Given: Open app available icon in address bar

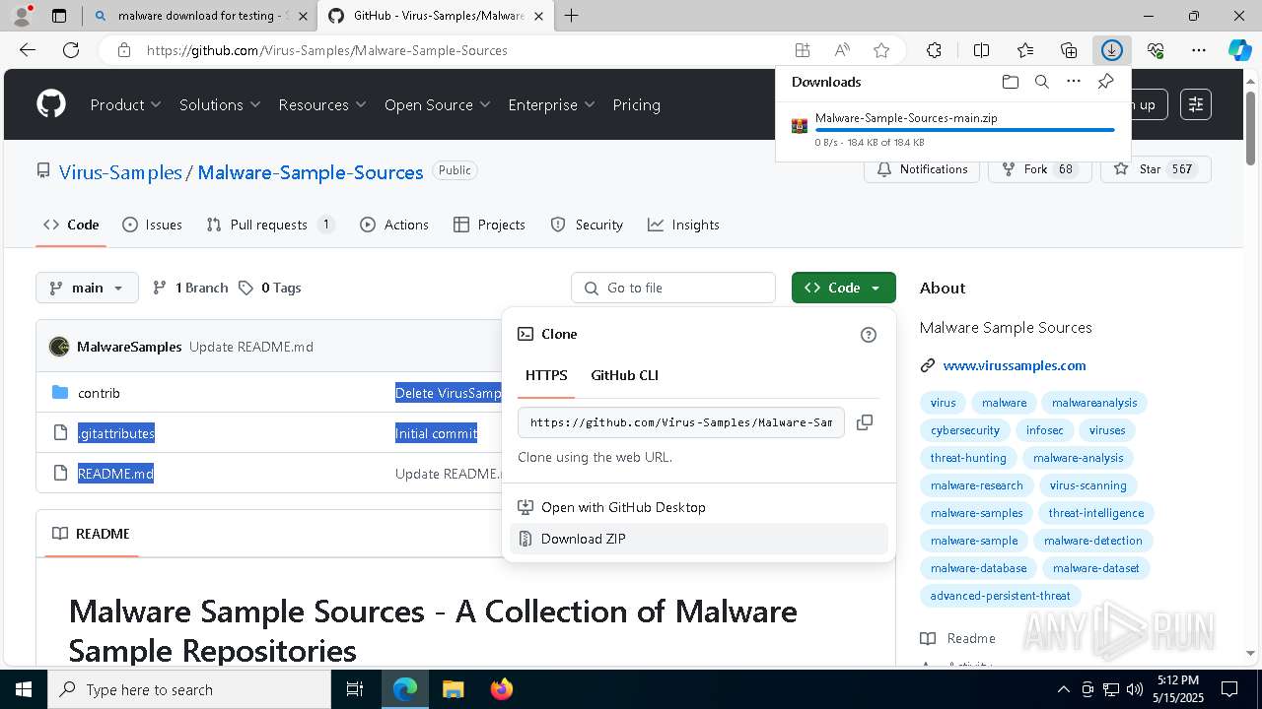Looking at the screenshot, I should pyautogui.click(x=803, y=50).
